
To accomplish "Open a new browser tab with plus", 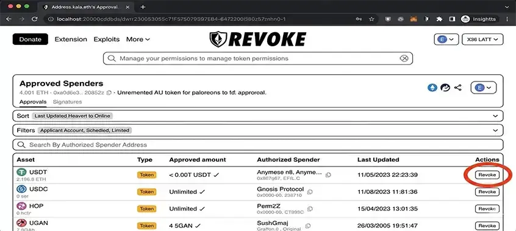I will coord(143,7).
